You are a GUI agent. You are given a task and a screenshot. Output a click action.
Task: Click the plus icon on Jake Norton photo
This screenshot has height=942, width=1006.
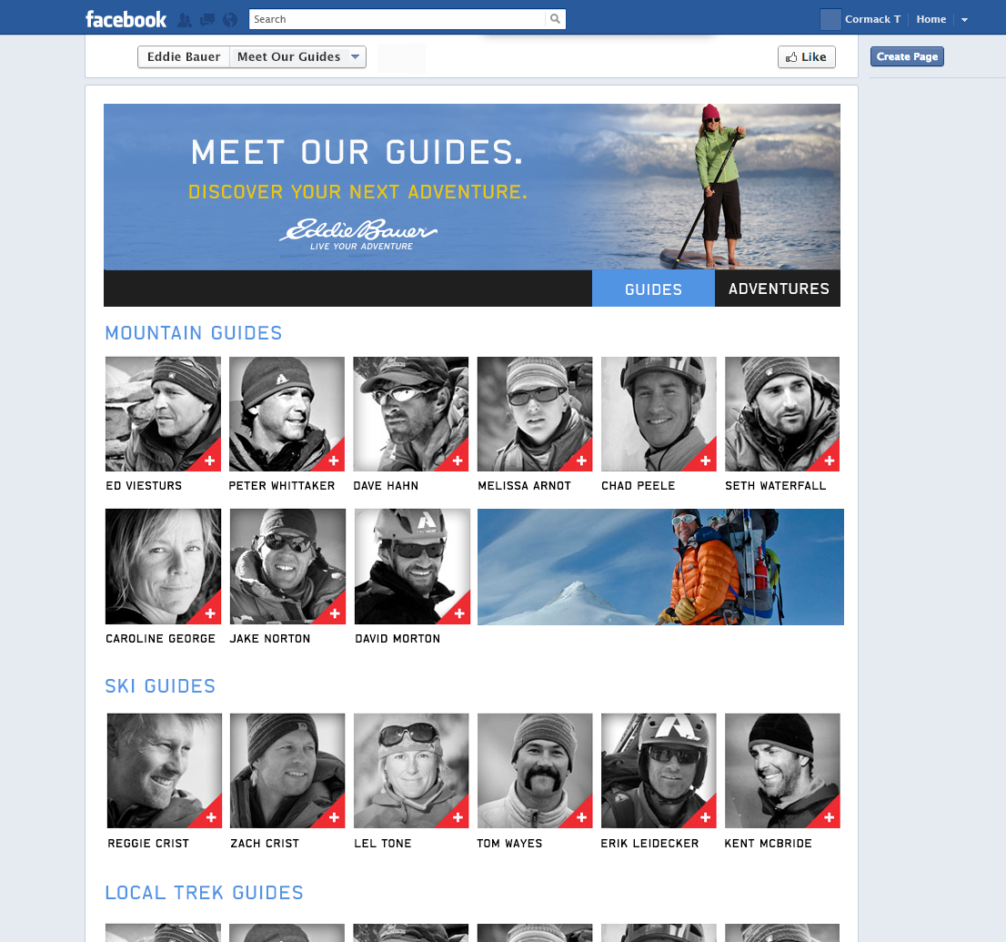tap(334, 613)
